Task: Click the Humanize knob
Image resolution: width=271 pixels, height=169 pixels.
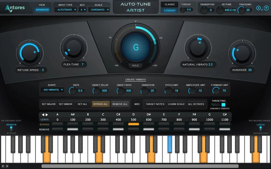Action: tap(242, 53)
